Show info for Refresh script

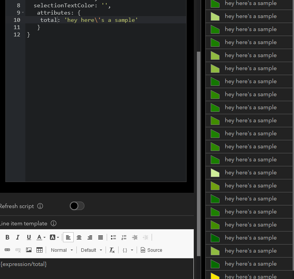coord(40,206)
